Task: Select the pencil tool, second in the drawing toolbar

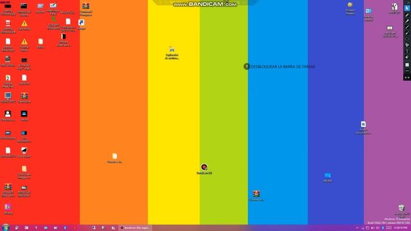Action: [x=407, y=15]
